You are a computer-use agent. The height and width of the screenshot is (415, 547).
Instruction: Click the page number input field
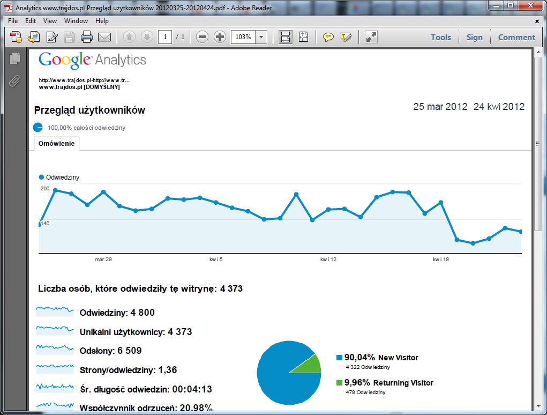(165, 37)
